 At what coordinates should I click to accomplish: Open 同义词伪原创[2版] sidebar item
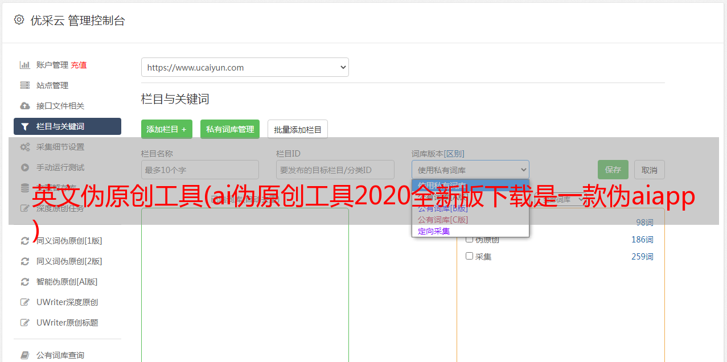click(x=67, y=261)
